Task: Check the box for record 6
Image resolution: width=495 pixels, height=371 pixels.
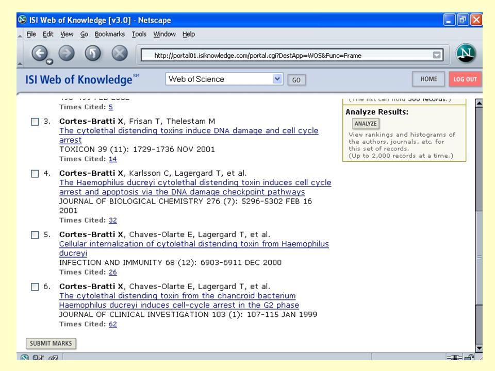Action: click(x=35, y=287)
